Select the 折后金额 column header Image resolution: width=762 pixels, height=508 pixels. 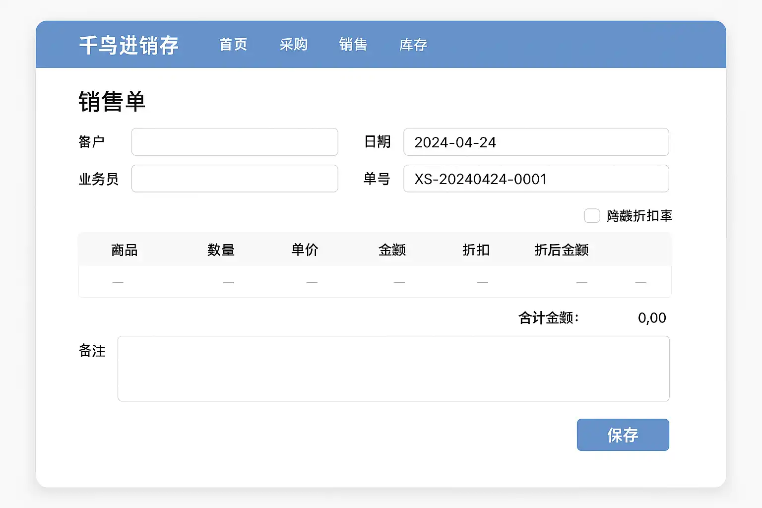pyautogui.click(x=561, y=250)
